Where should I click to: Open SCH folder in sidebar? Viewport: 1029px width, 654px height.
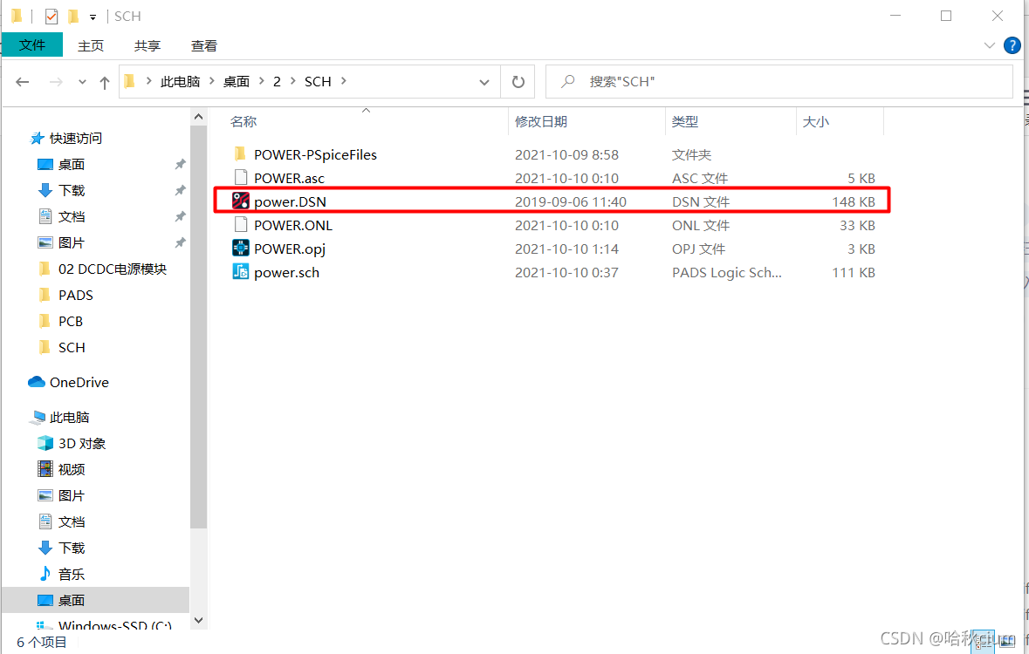pyautogui.click(x=62, y=348)
